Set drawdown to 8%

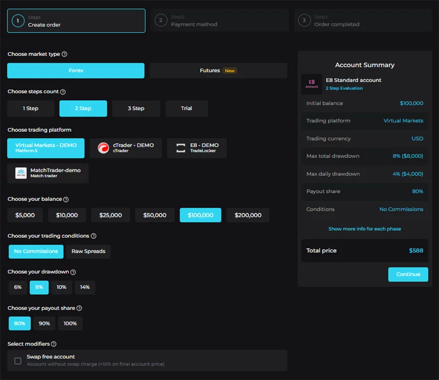(x=39, y=287)
